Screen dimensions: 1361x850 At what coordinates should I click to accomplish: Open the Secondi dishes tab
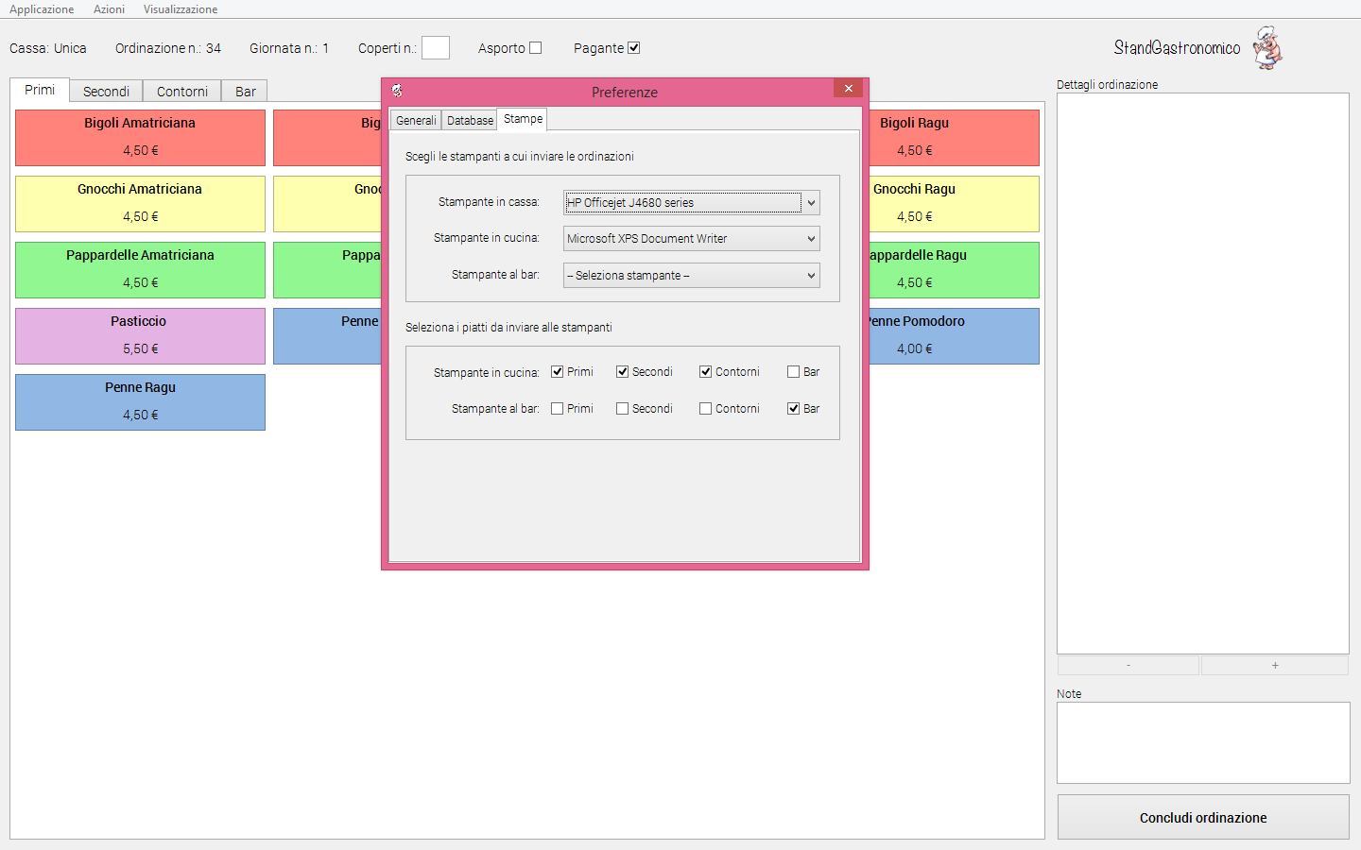tap(106, 92)
